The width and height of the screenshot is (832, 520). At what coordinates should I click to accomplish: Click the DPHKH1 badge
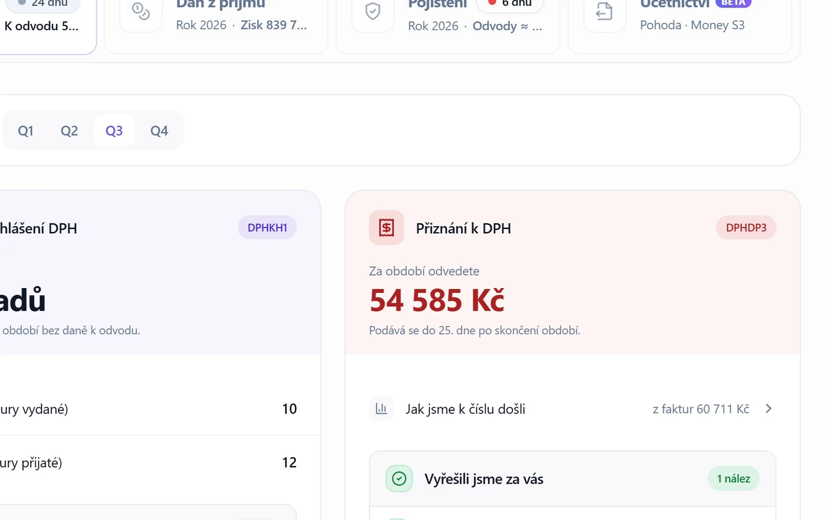pos(267,228)
